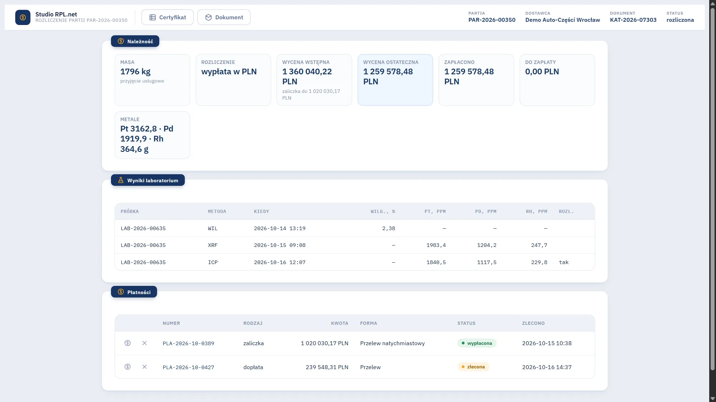The image size is (716, 402).
Task: Click the partia value PAR-2026-00350 in header
Action: point(492,20)
